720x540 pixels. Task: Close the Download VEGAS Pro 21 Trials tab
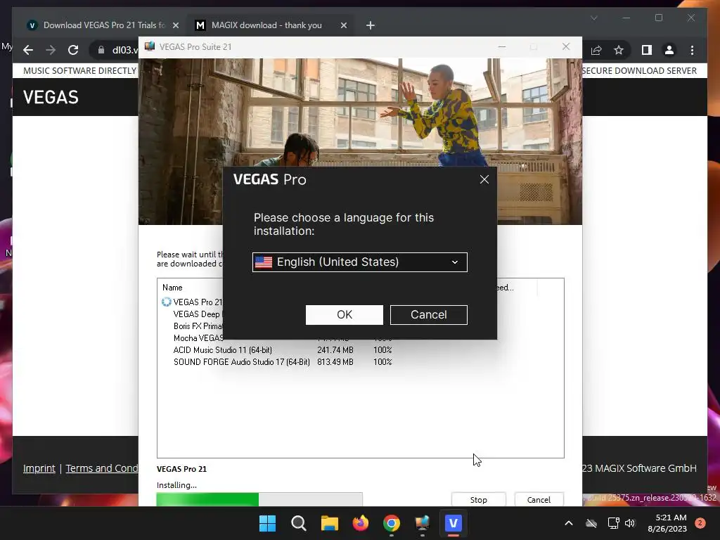click(175, 25)
